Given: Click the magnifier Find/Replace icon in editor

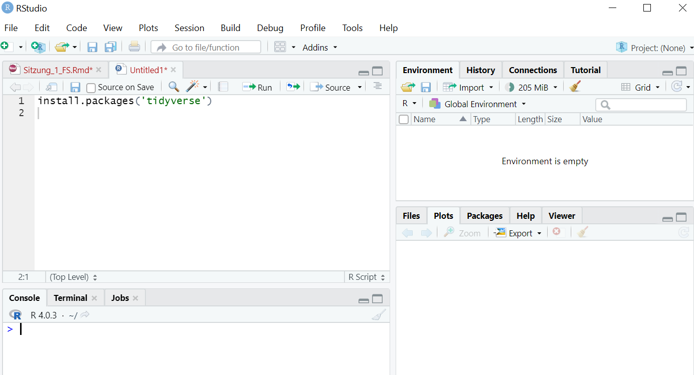Looking at the screenshot, I should [x=173, y=87].
